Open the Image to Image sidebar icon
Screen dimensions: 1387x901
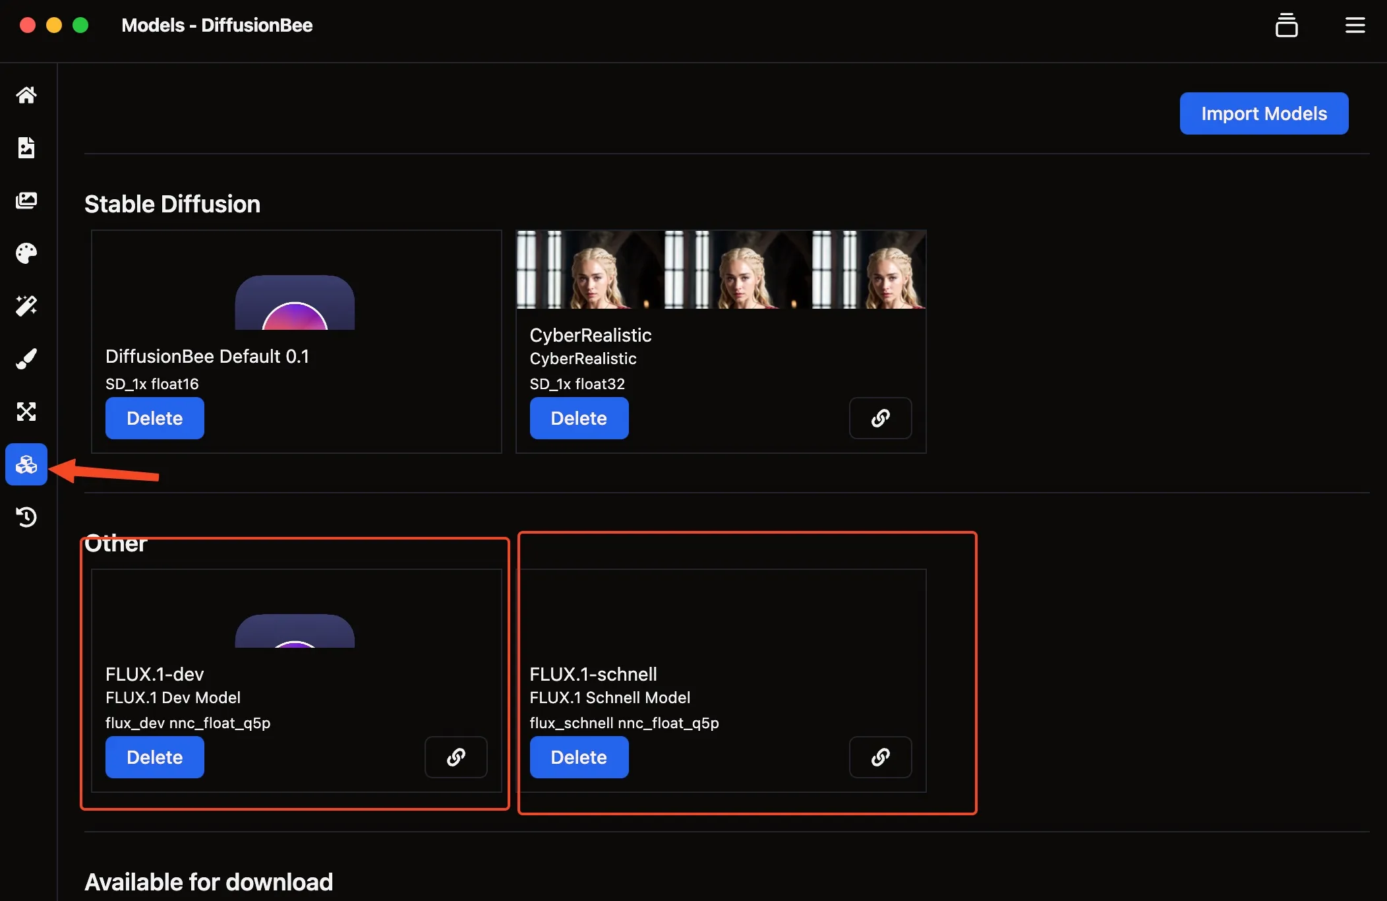(x=26, y=201)
